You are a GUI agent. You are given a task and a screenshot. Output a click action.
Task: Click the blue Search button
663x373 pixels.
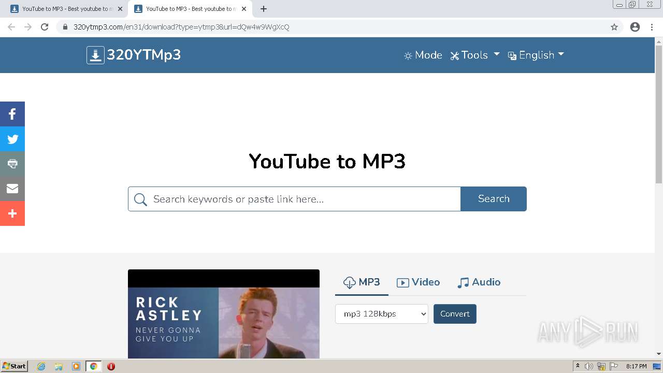(494, 199)
